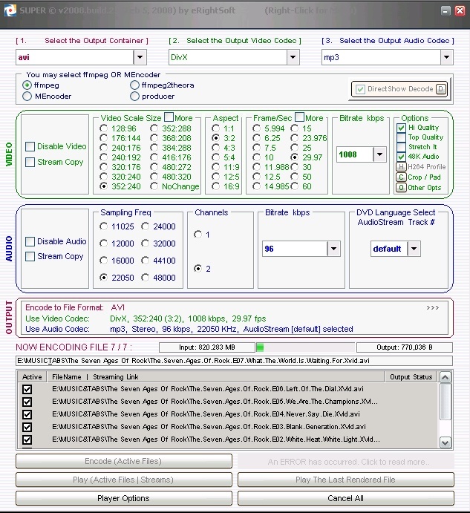Viewport: 470px width, 513px height.
Task: Set frame rate to 25
Action: click(x=295, y=148)
